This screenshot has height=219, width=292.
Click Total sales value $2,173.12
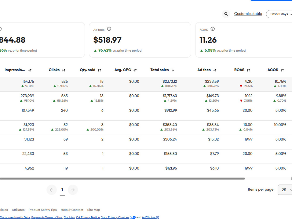pyautogui.click(x=170, y=81)
